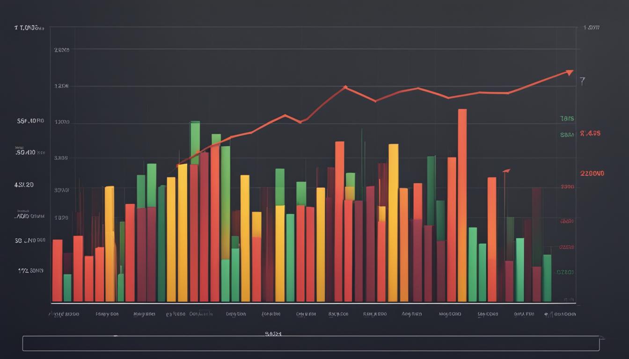Viewport: 629px width, 359px height.
Task: Click the "7" label beside the trend arrow
Action: tap(582, 81)
